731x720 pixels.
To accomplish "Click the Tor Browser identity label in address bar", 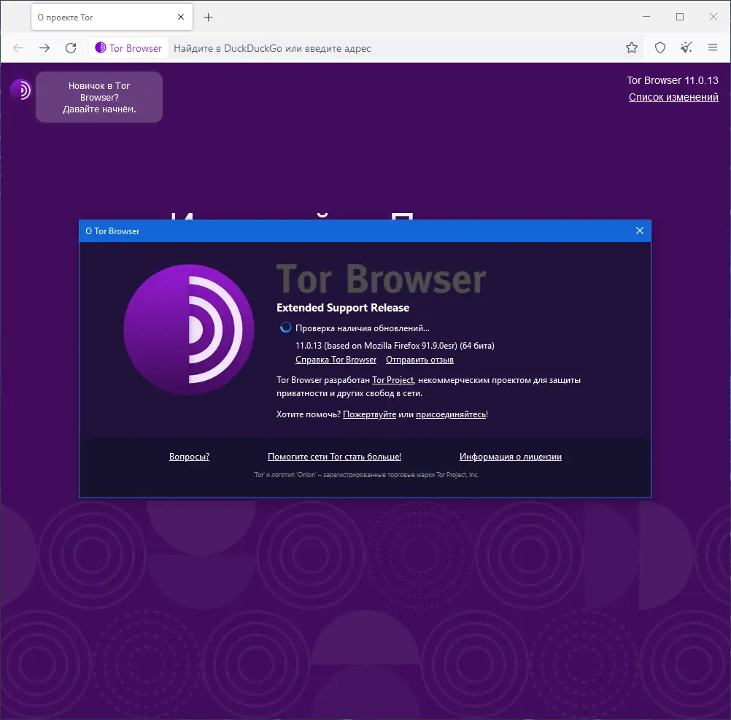I will (x=128, y=48).
